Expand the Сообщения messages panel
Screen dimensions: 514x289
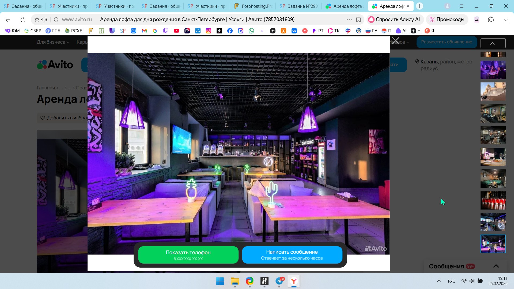[496, 266]
